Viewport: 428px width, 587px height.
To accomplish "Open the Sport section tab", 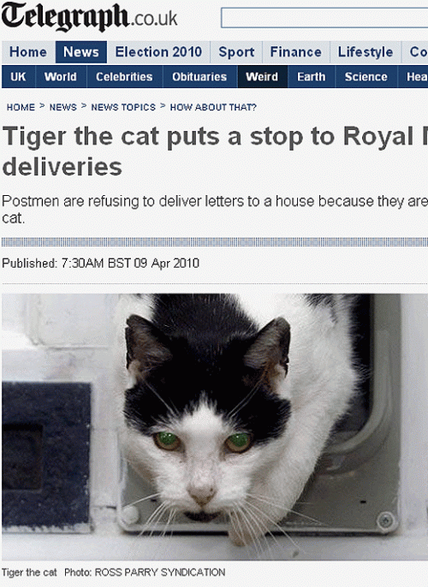I will point(236,52).
